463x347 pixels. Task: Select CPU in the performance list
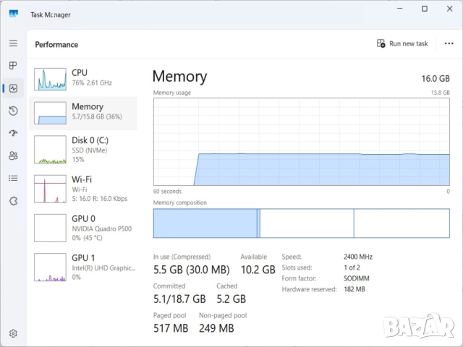point(83,77)
